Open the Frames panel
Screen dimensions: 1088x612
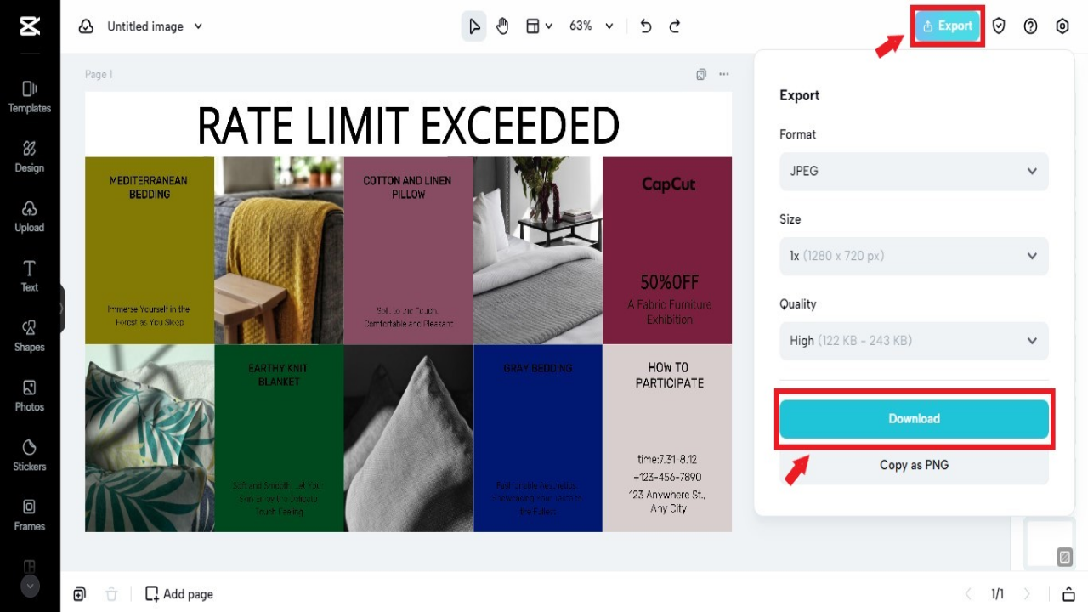(29, 514)
